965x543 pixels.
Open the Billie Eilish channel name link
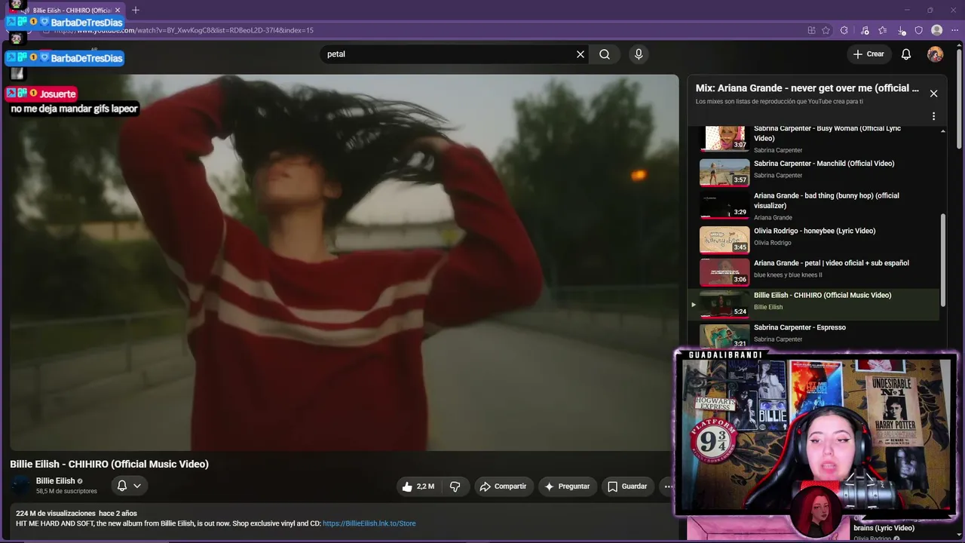(56, 481)
